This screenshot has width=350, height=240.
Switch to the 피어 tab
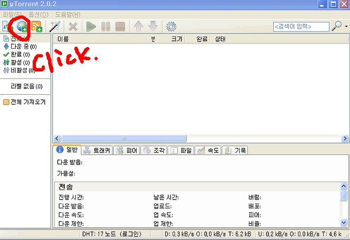[x=127, y=151]
